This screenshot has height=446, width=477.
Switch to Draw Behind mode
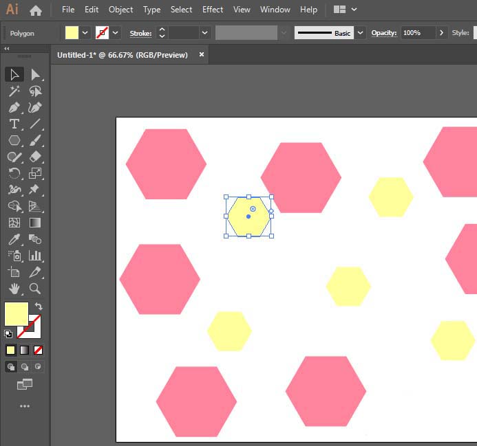point(25,367)
